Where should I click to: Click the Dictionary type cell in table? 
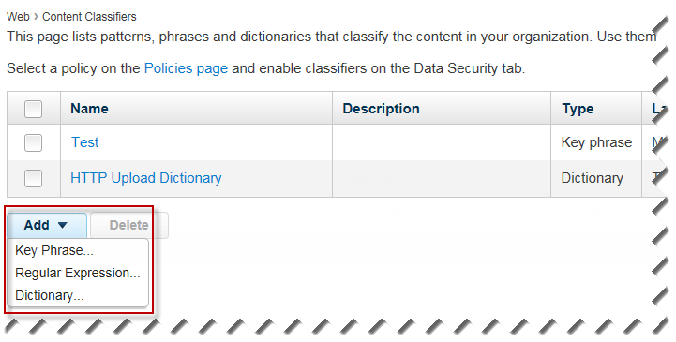593,178
